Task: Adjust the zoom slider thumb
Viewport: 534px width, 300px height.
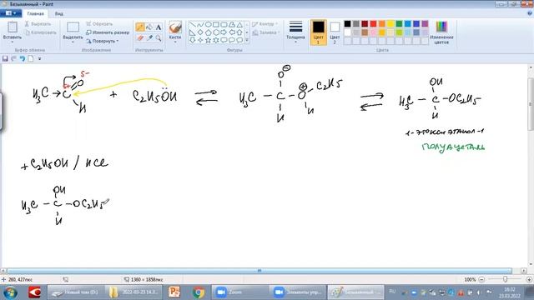Action: coord(505,279)
